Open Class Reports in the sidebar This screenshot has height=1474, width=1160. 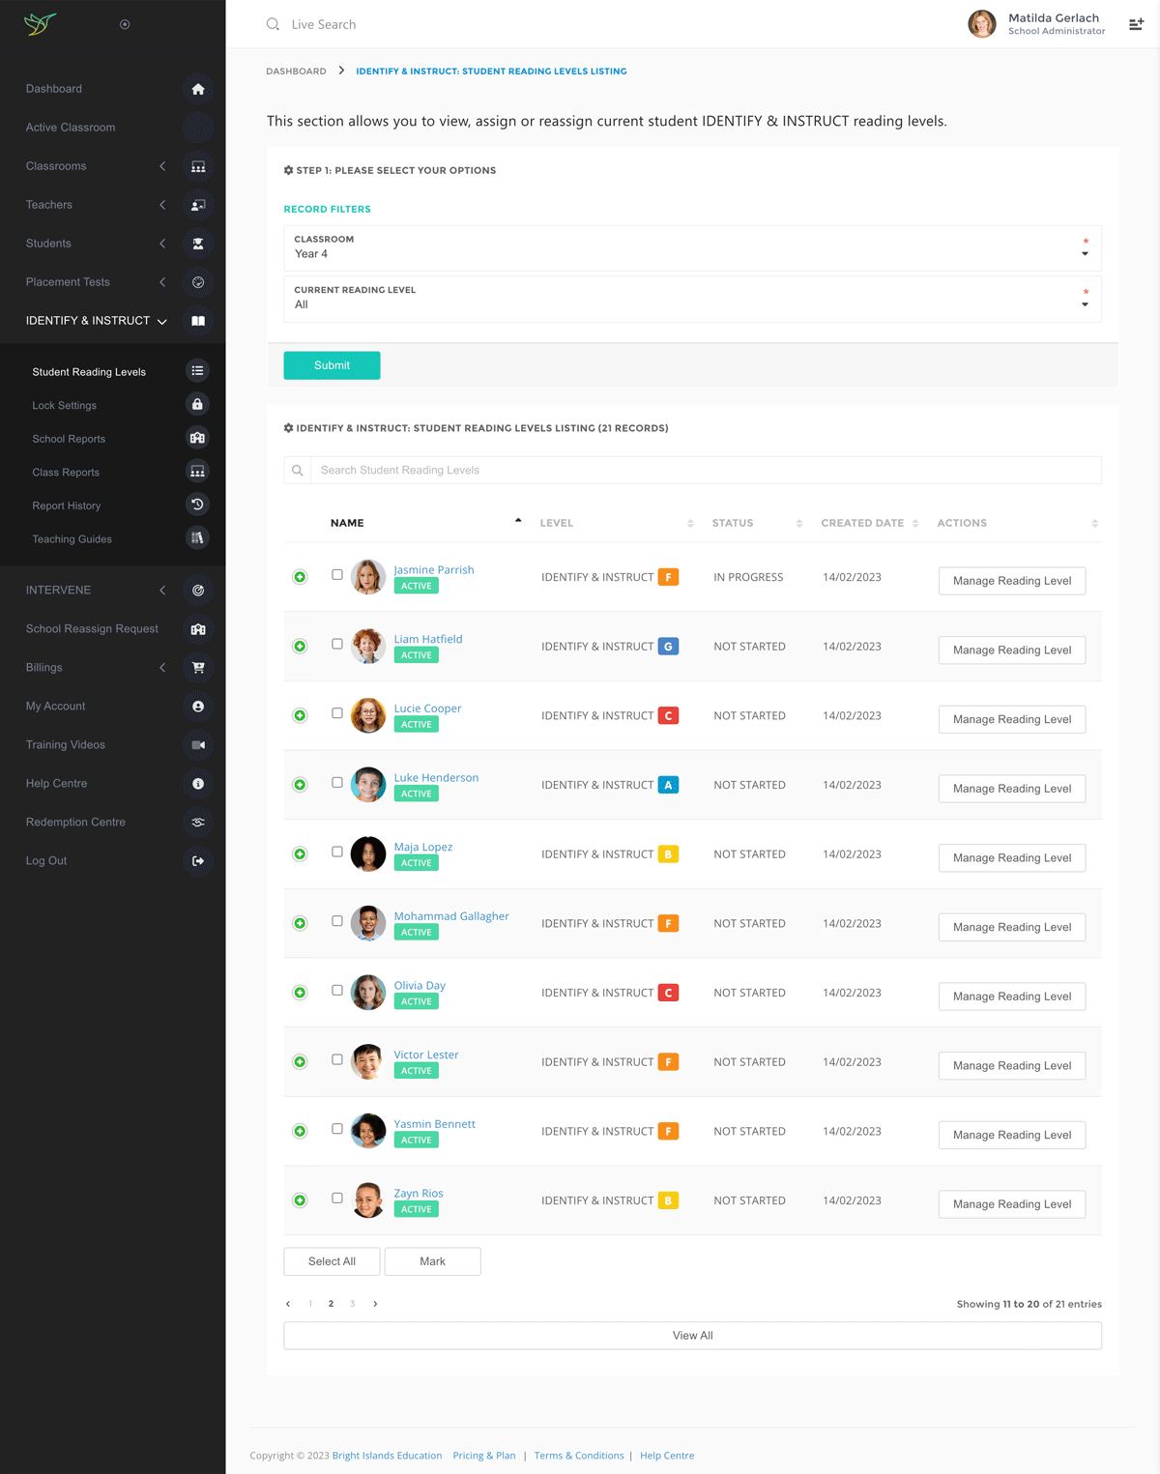click(x=66, y=473)
